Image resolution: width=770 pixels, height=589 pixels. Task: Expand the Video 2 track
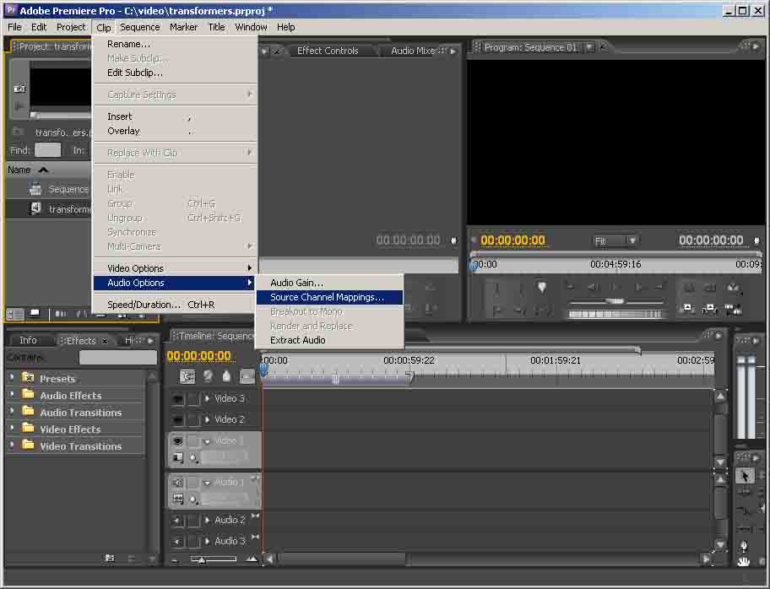coord(207,419)
